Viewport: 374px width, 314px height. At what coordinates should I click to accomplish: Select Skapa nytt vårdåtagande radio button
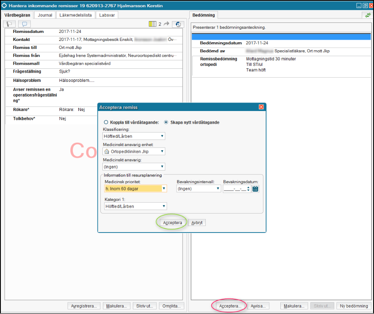point(166,122)
